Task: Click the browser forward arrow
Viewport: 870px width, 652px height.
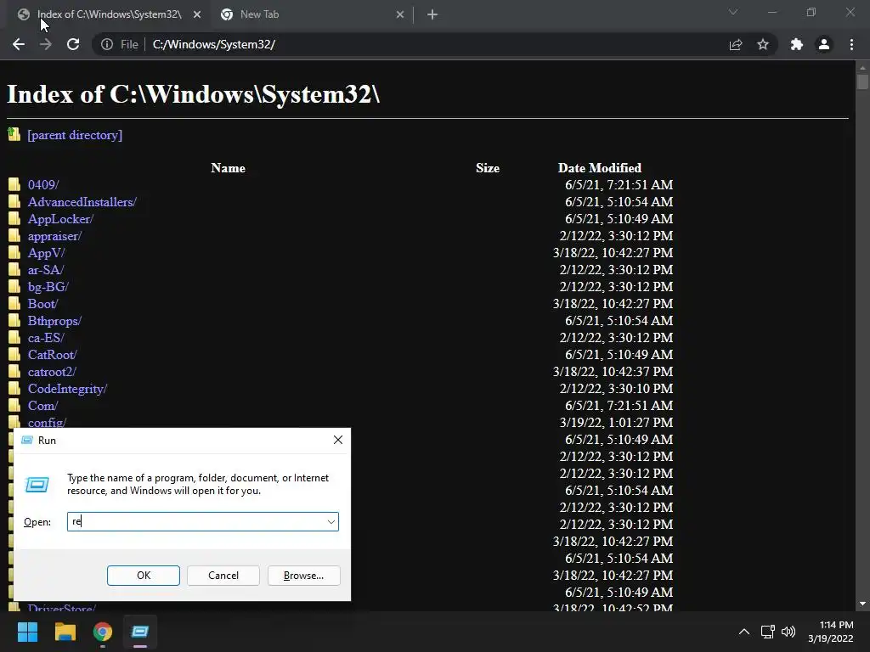Action: pos(46,44)
